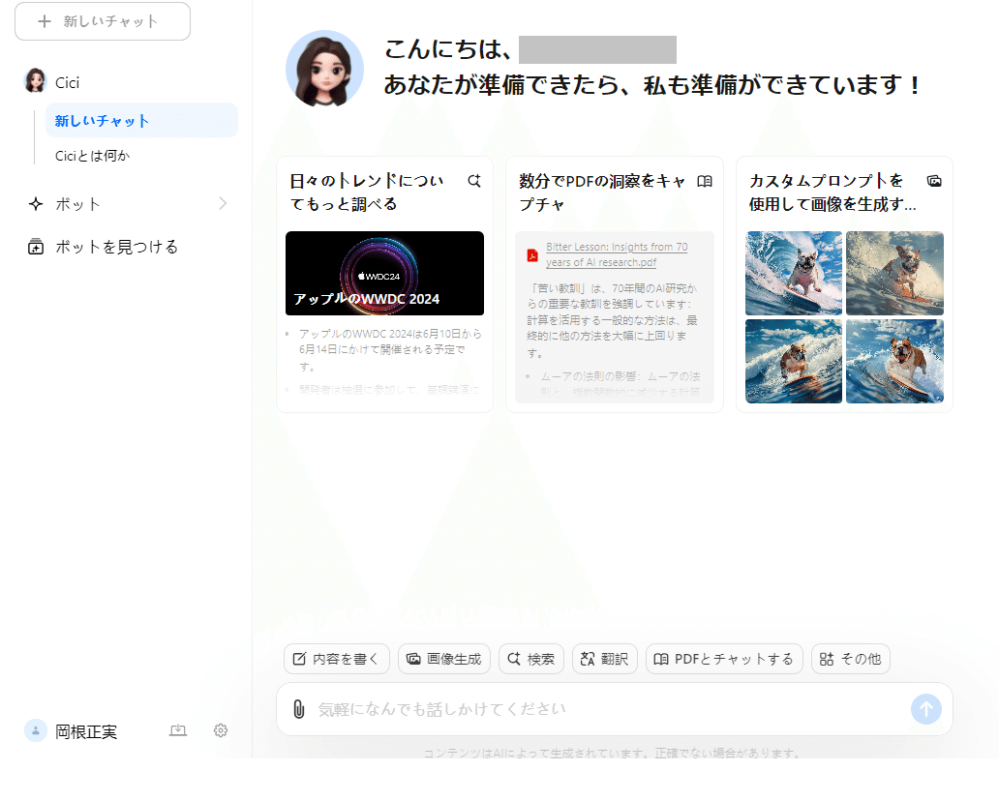Click a surfing bulldog thumbnail
Viewport: 999px width, 801px height.
tap(794, 274)
